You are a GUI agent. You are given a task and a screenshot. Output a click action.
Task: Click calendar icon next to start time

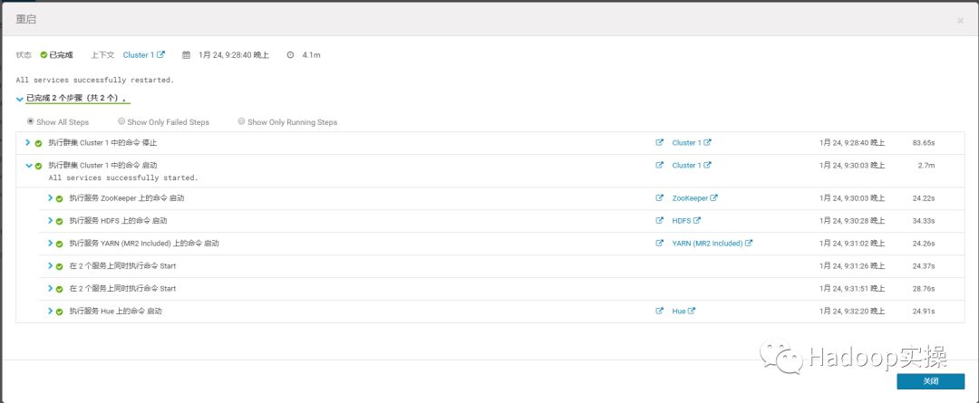(x=186, y=55)
